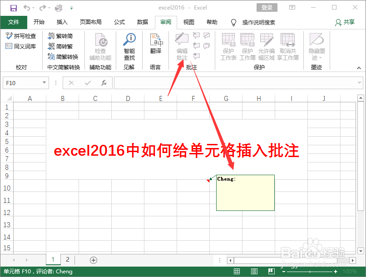Open 简繁转换 options
The image size is (366, 277).
pos(63,57)
